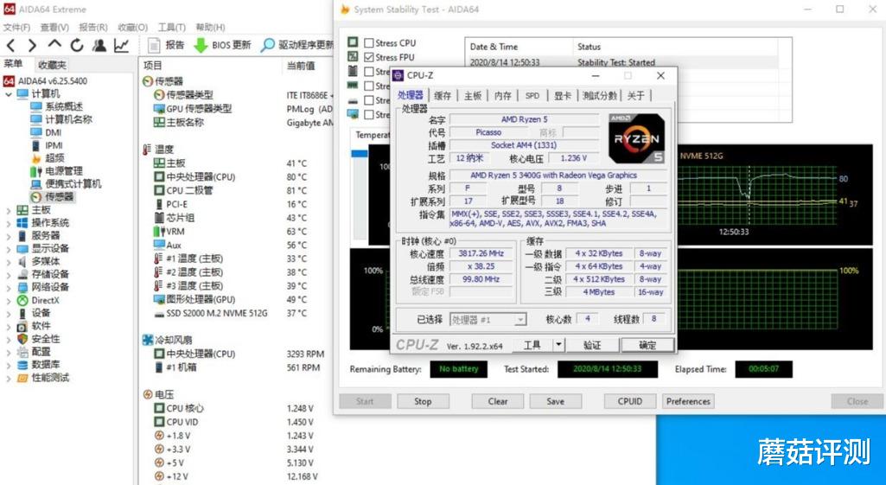Expand the 存储设备 tree node

(9, 275)
